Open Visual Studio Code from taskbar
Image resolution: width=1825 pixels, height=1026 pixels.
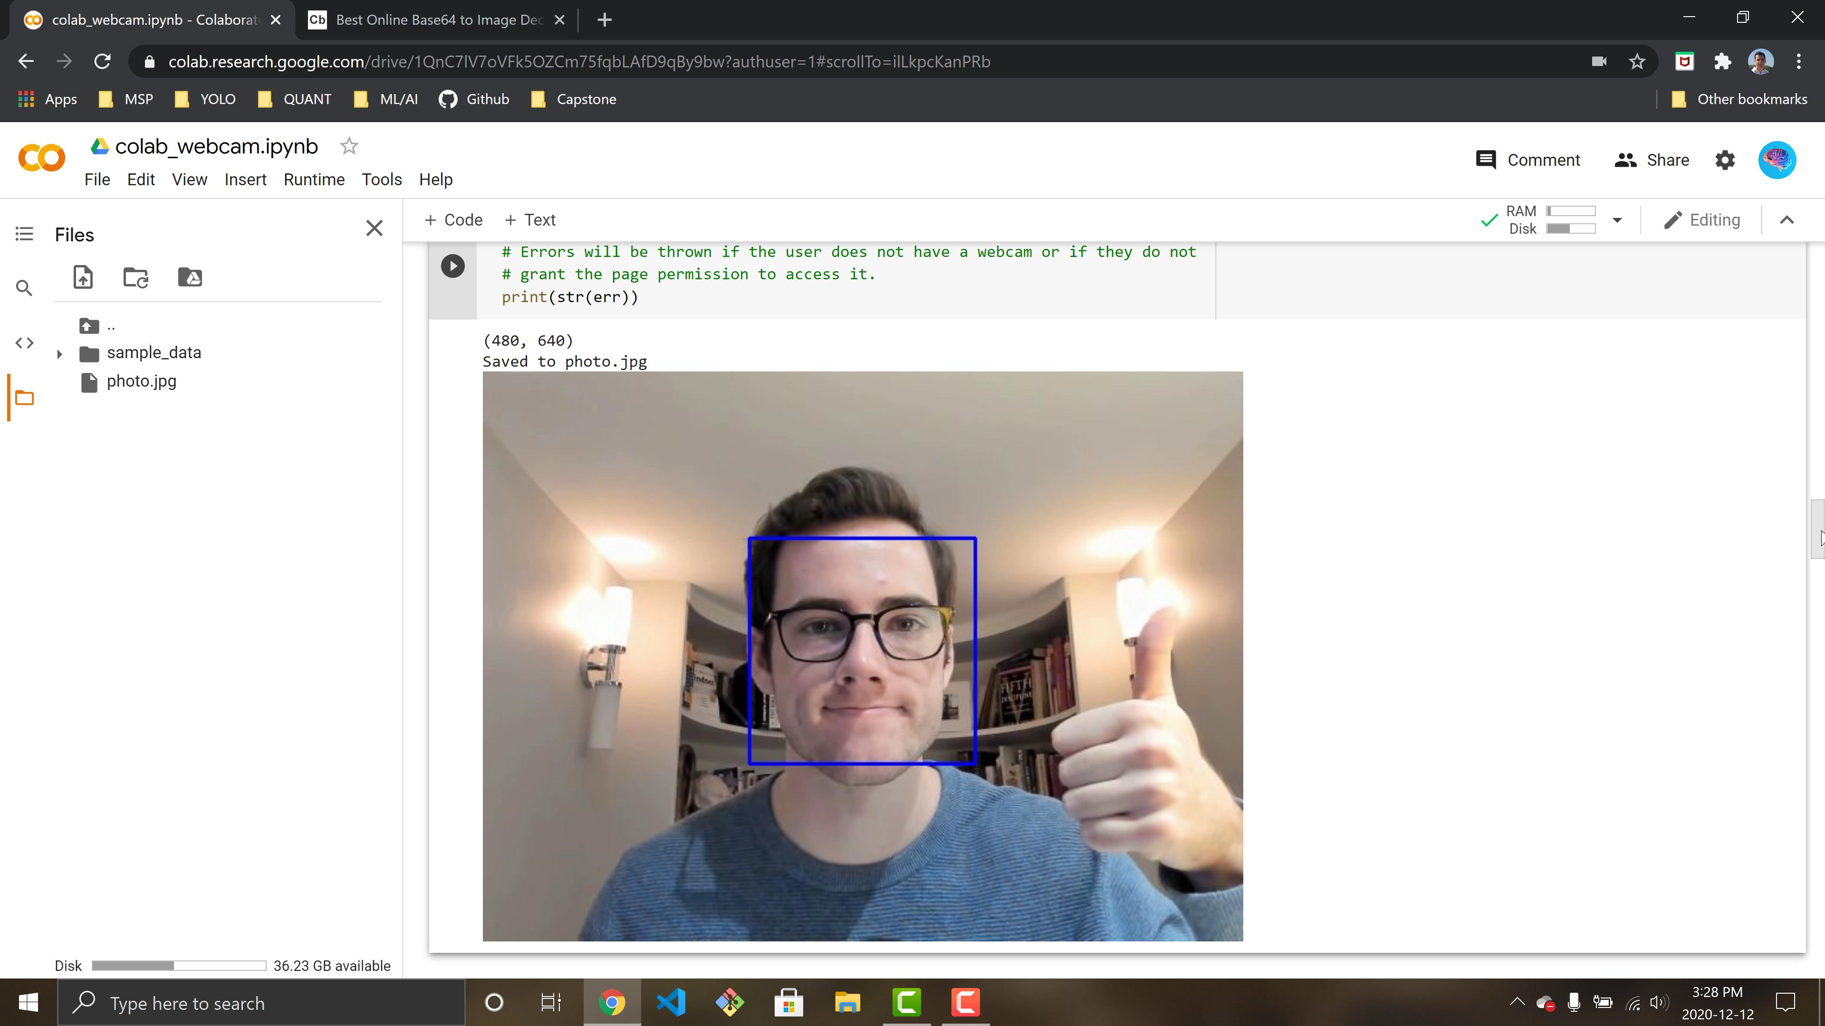(670, 1003)
